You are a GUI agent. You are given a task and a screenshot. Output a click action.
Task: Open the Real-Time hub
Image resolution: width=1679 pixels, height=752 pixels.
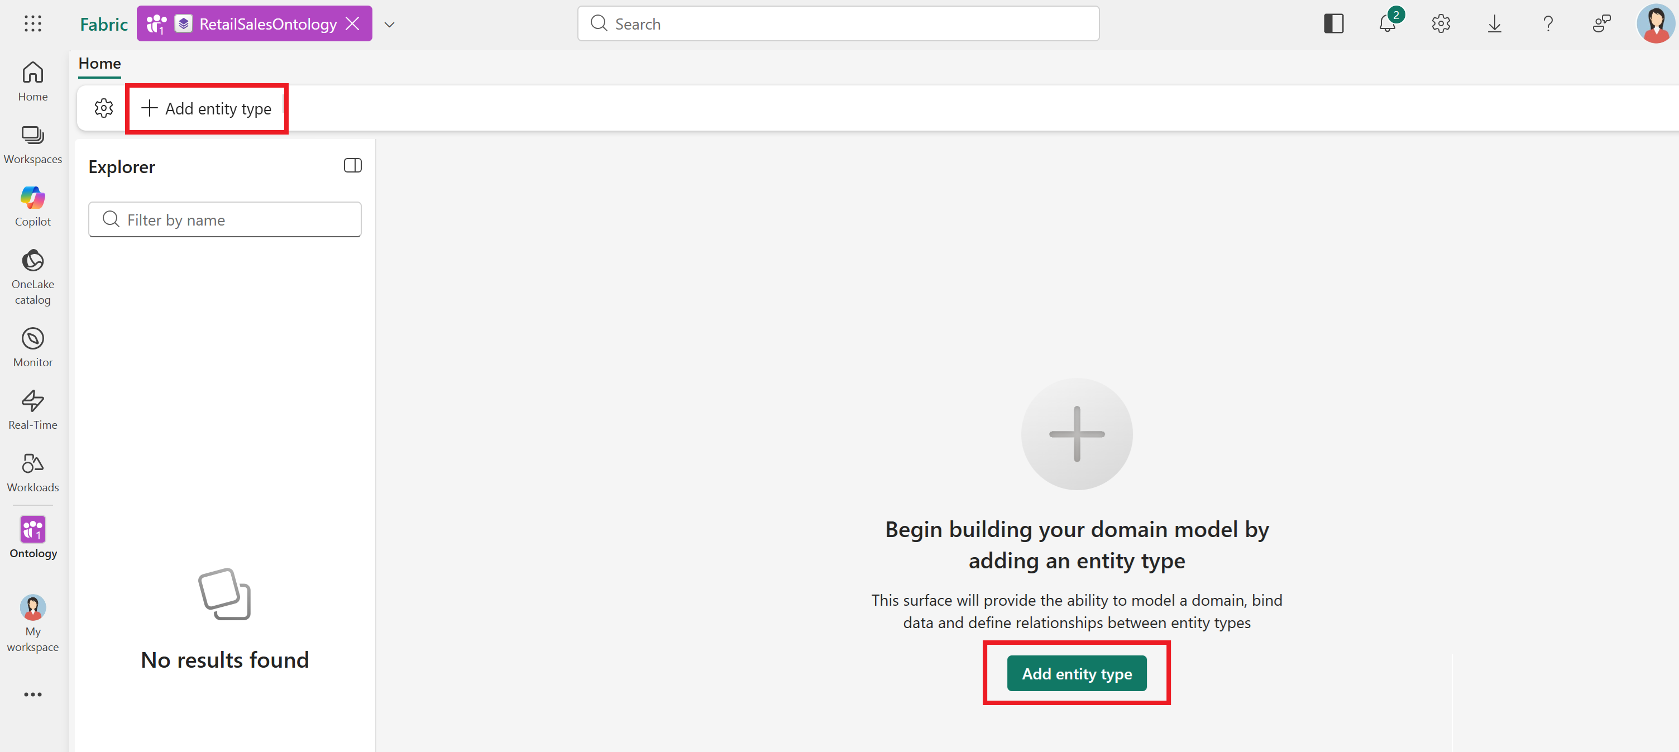32,410
